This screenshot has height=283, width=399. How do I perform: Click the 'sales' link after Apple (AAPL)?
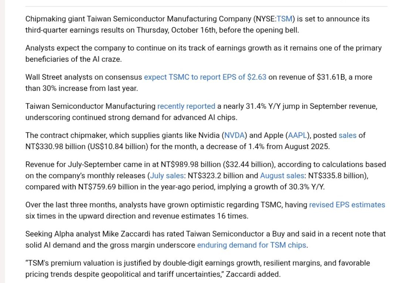click(x=347, y=135)
